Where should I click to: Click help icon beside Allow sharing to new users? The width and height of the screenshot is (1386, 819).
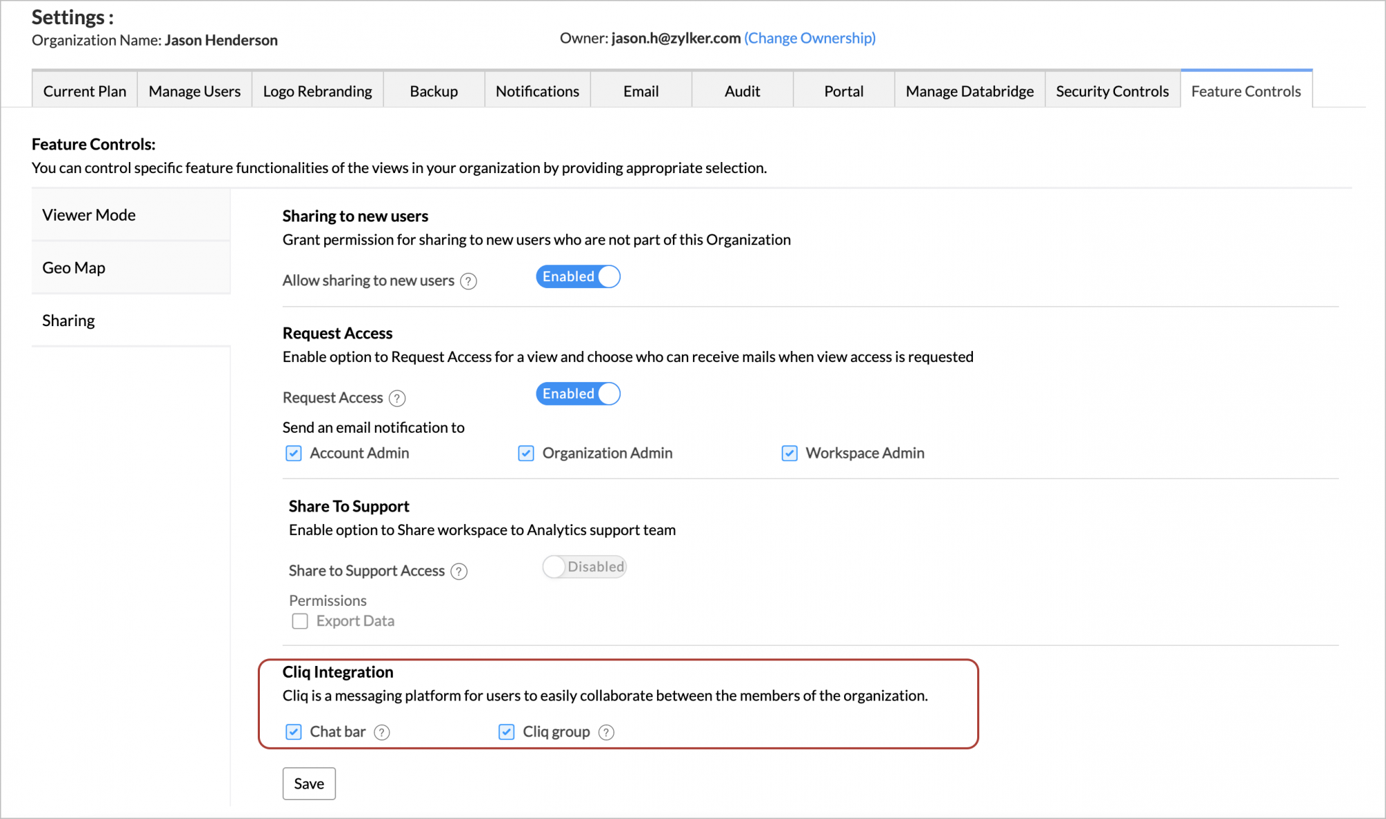468,281
